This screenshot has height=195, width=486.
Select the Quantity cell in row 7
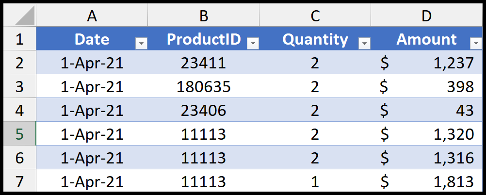[315, 181]
